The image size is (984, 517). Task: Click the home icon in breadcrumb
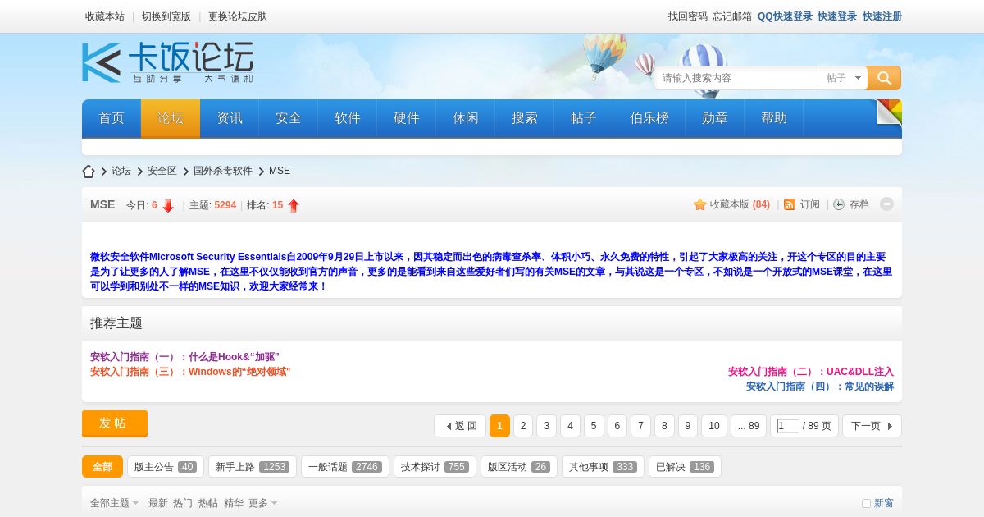pos(89,172)
